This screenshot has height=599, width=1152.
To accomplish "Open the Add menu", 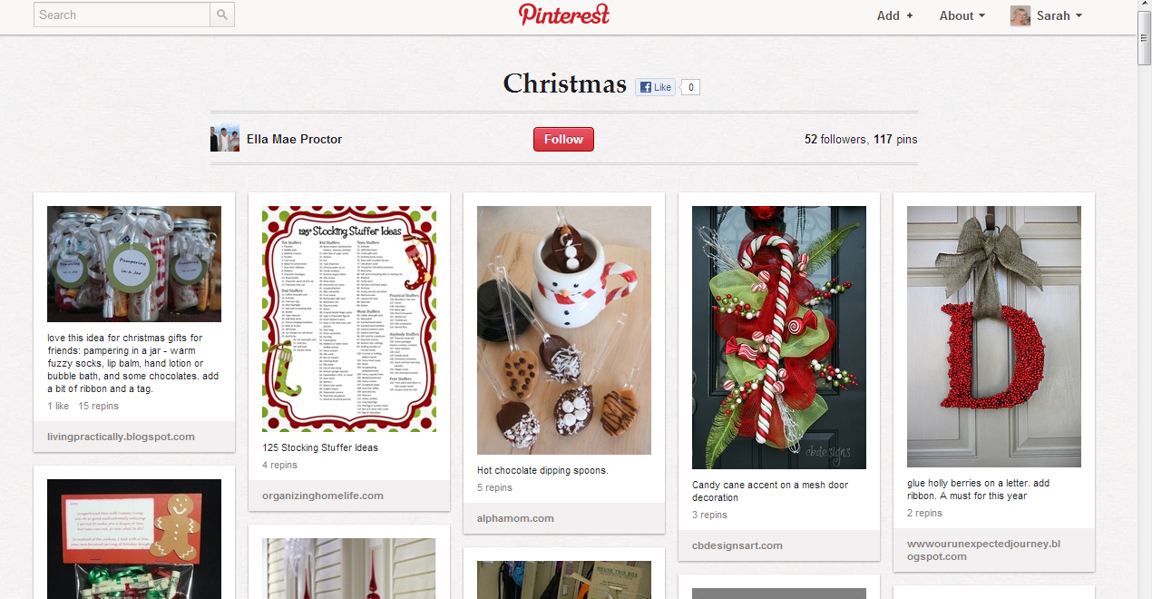I will pyautogui.click(x=894, y=15).
